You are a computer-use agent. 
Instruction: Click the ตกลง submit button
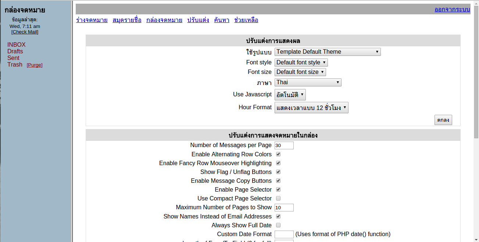[443, 120]
